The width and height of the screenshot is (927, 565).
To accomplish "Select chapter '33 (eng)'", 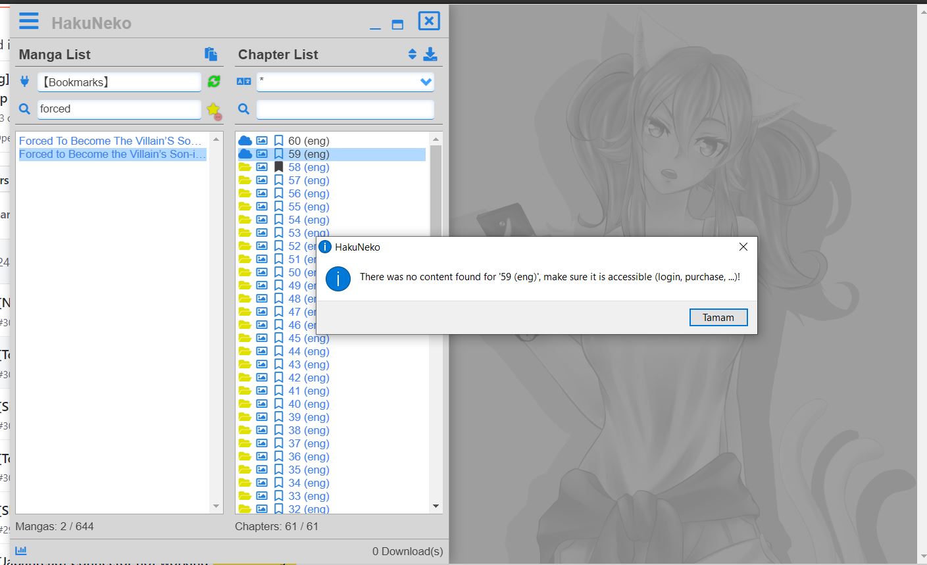I will click(309, 496).
